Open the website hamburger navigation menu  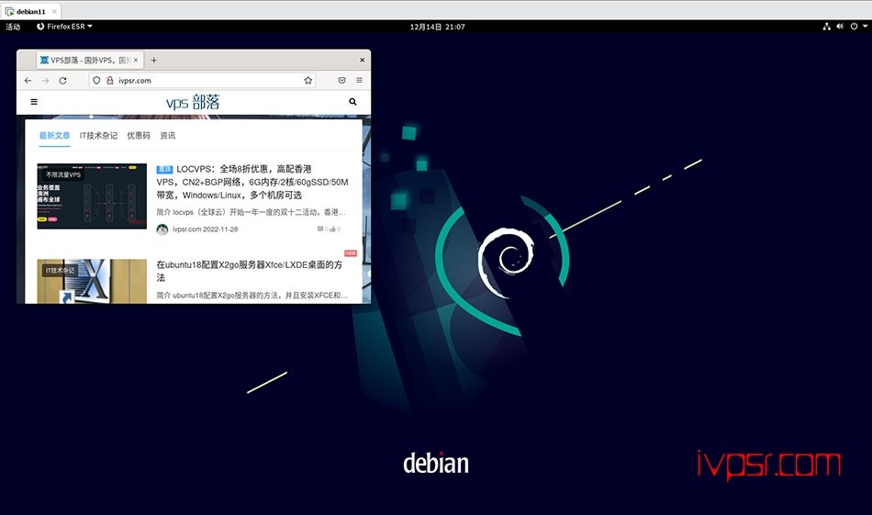[x=34, y=102]
